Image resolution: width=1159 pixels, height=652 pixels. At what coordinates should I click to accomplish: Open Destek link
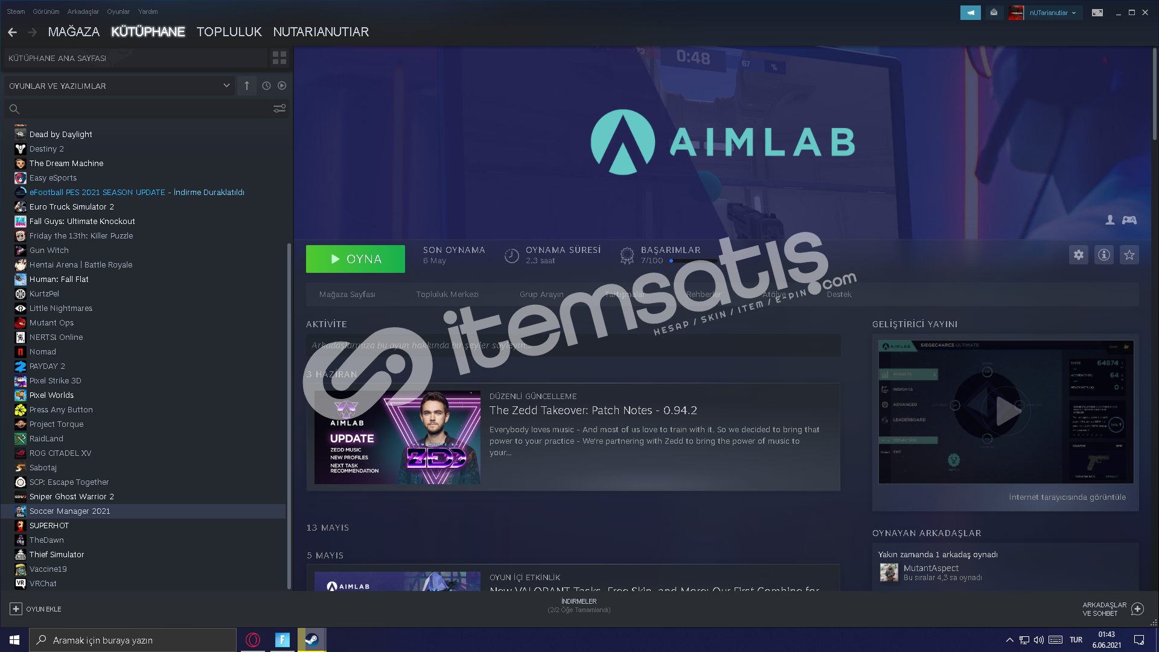pos(839,295)
